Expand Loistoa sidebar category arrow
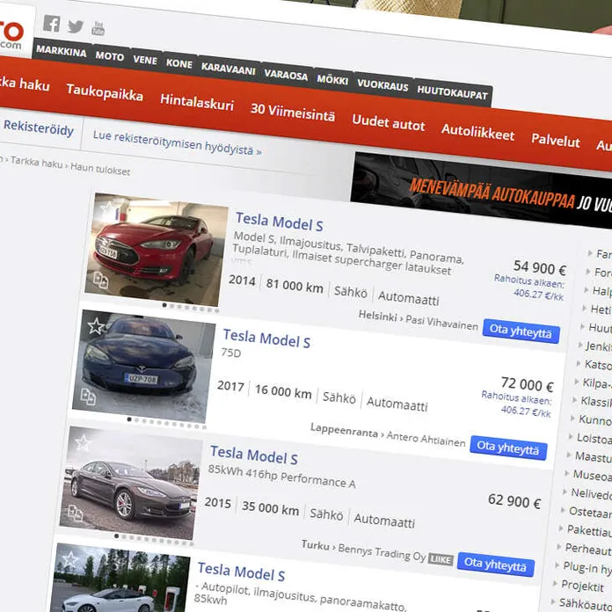The height and width of the screenshot is (612, 612). pos(571,436)
